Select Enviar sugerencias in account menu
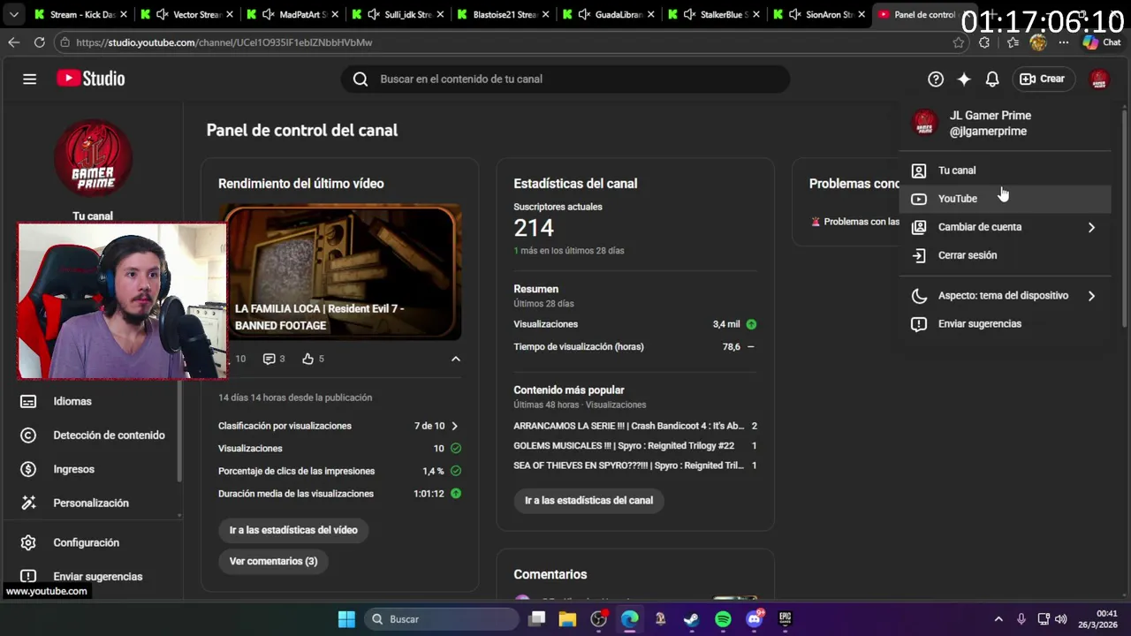Screen dimensions: 1131x636 point(1006,324)
